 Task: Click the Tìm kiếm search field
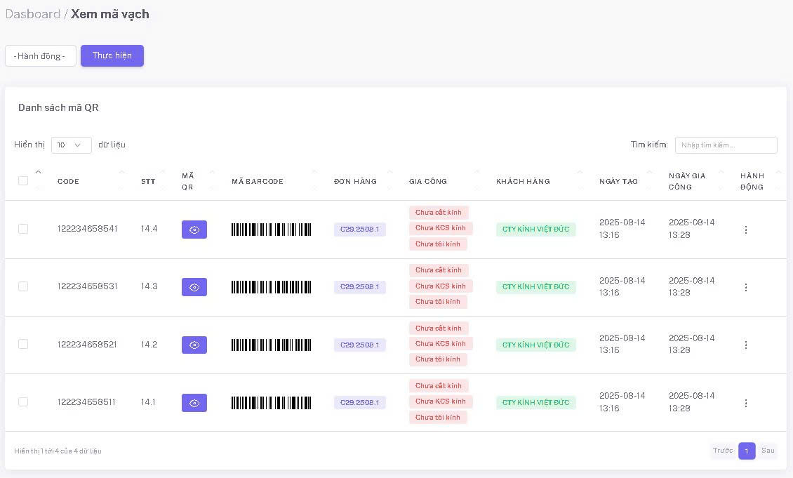click(x=726, y=145)
